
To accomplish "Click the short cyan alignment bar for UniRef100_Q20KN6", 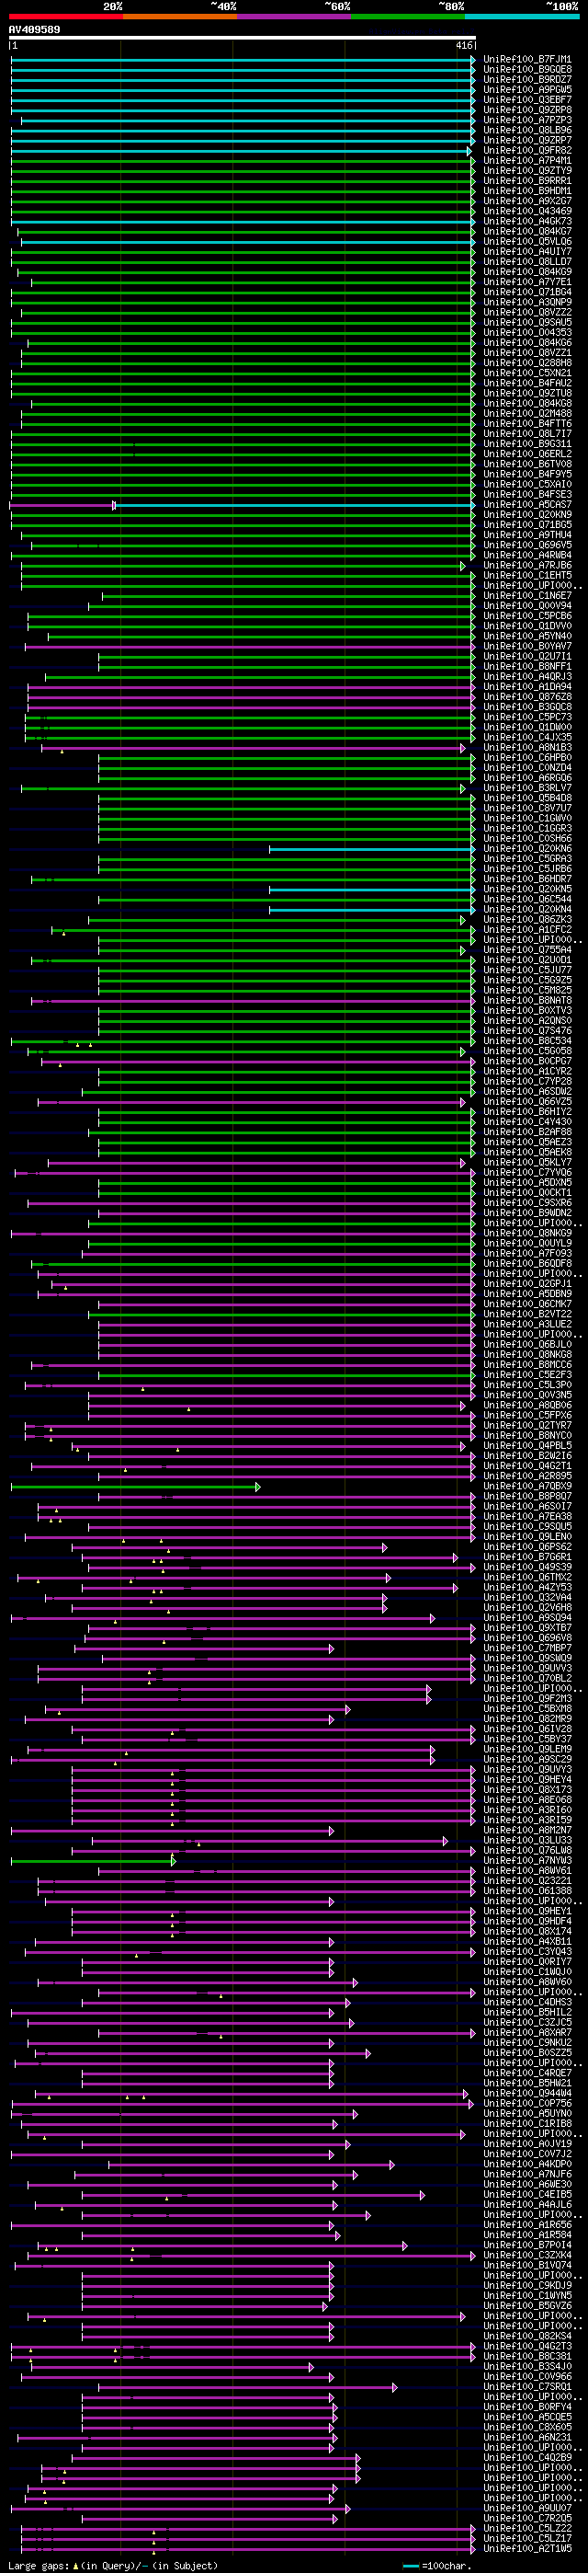I will pyautogui.click(x=372, y=849).
